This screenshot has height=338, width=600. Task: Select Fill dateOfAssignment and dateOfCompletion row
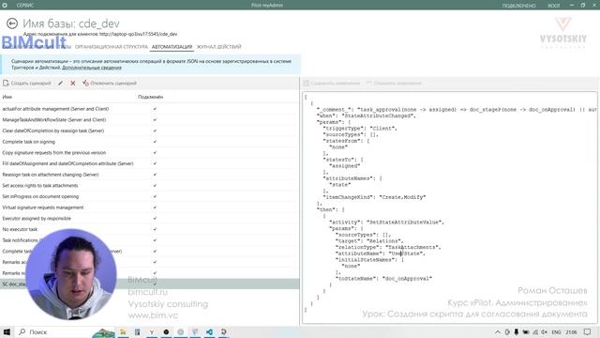coord(150,163)
